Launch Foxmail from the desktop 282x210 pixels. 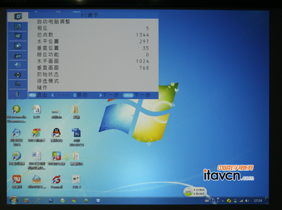(x=56, y=181)
